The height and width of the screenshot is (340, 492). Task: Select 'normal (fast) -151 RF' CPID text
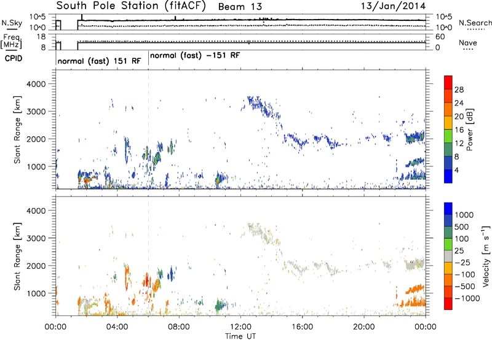coord(195,55)
